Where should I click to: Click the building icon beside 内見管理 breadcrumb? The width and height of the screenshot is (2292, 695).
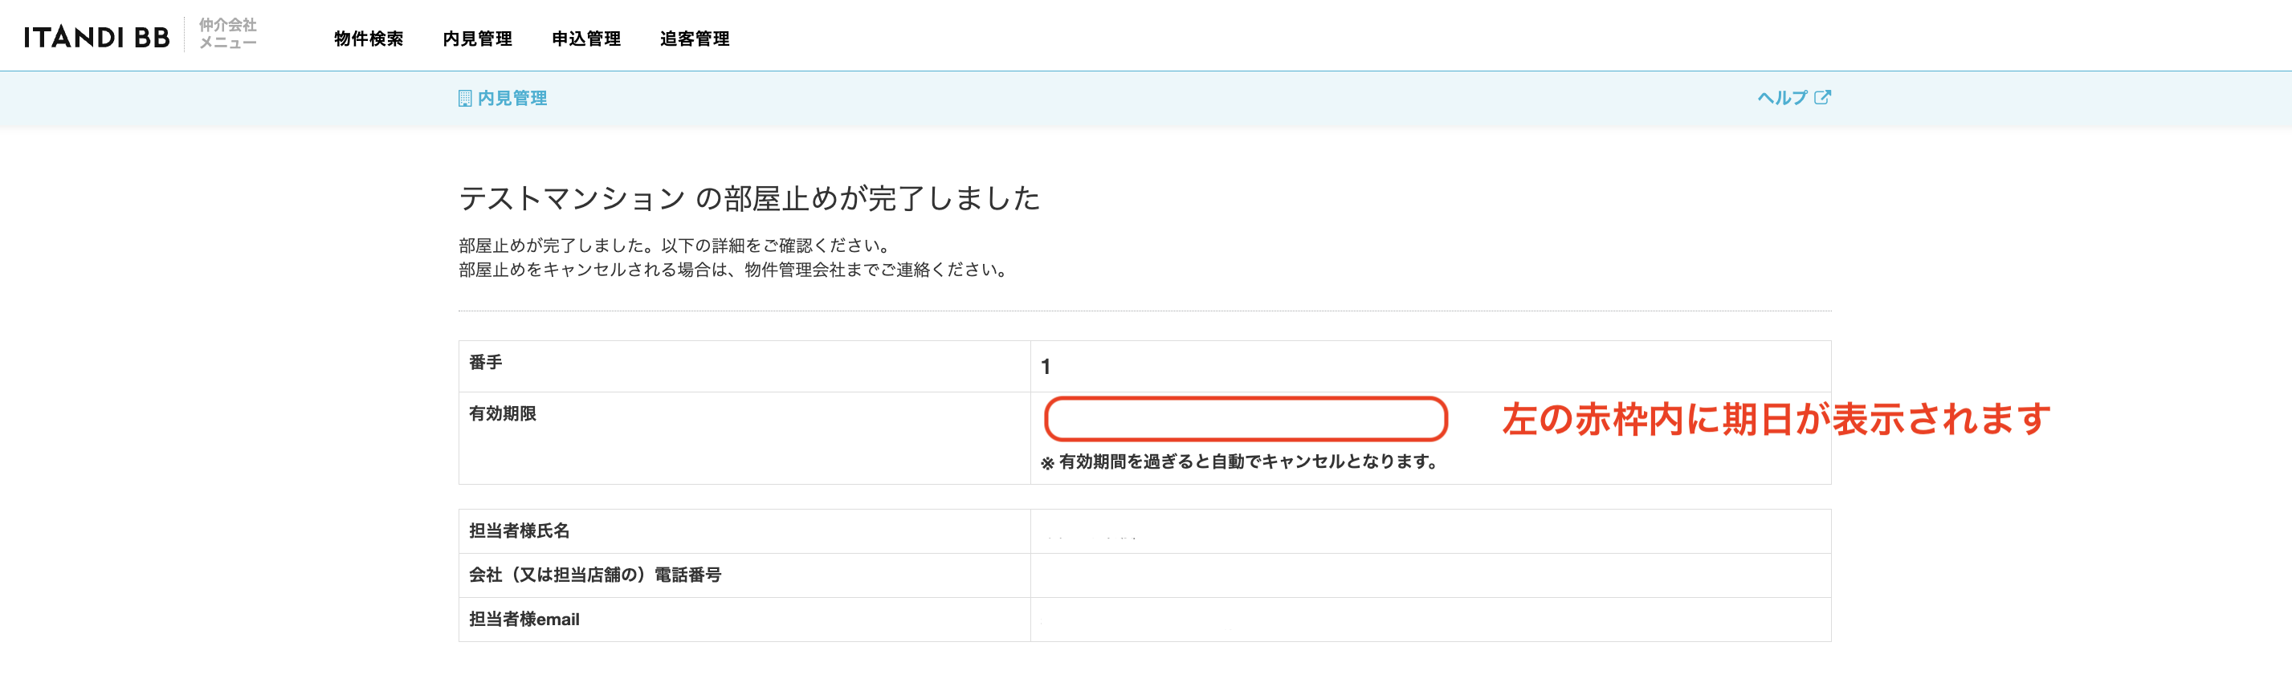464,99
